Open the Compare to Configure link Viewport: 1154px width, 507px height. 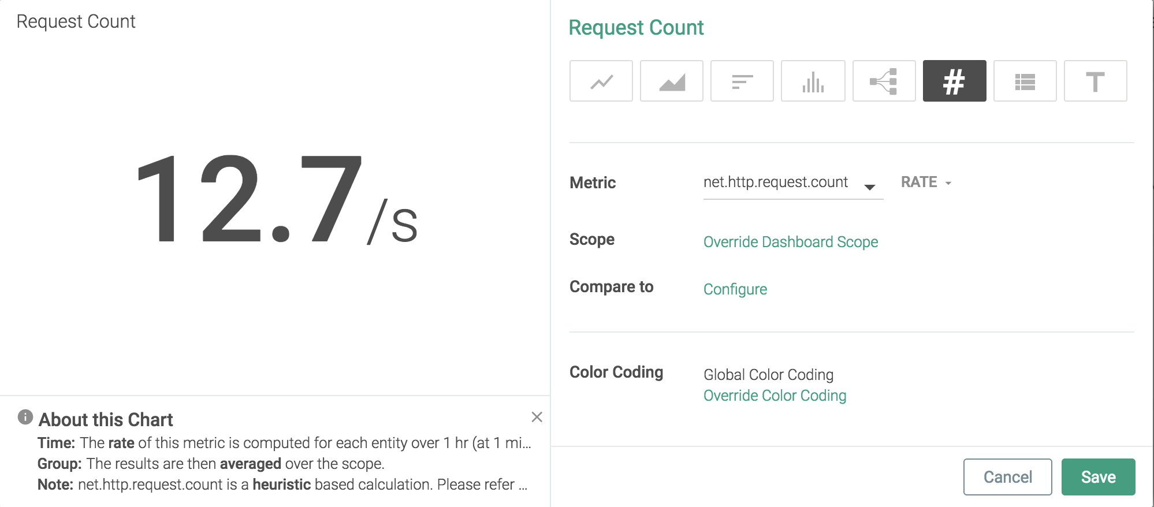(735, 289)
